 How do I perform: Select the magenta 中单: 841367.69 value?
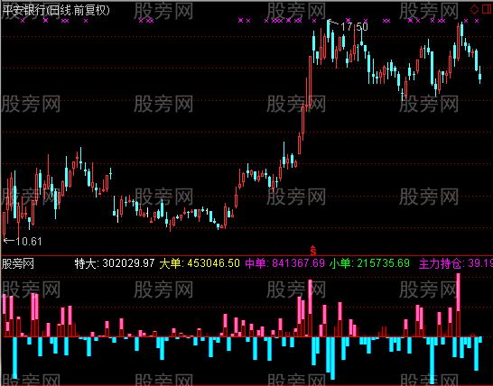pyautogui.click(x=284, y=263)
